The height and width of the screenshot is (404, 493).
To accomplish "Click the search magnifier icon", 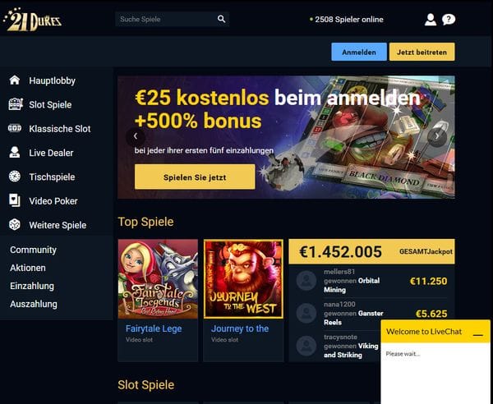I will point(221,19).
